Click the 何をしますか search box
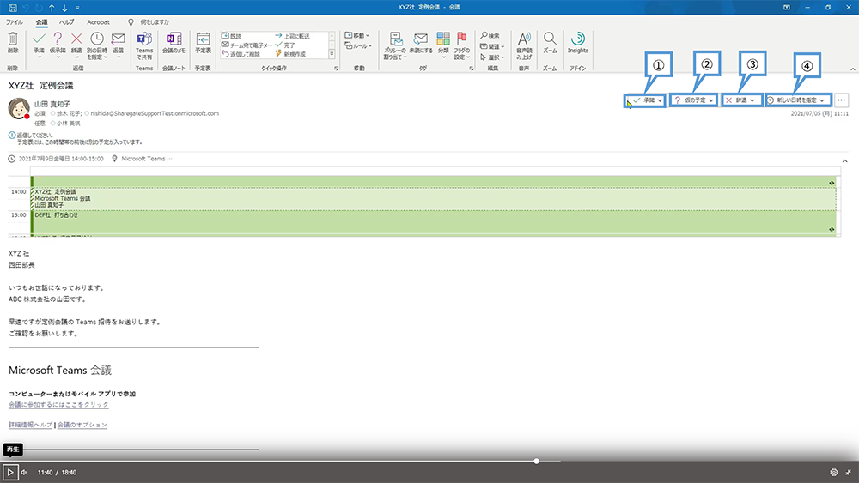859x483 pixels. coord(154,22)
